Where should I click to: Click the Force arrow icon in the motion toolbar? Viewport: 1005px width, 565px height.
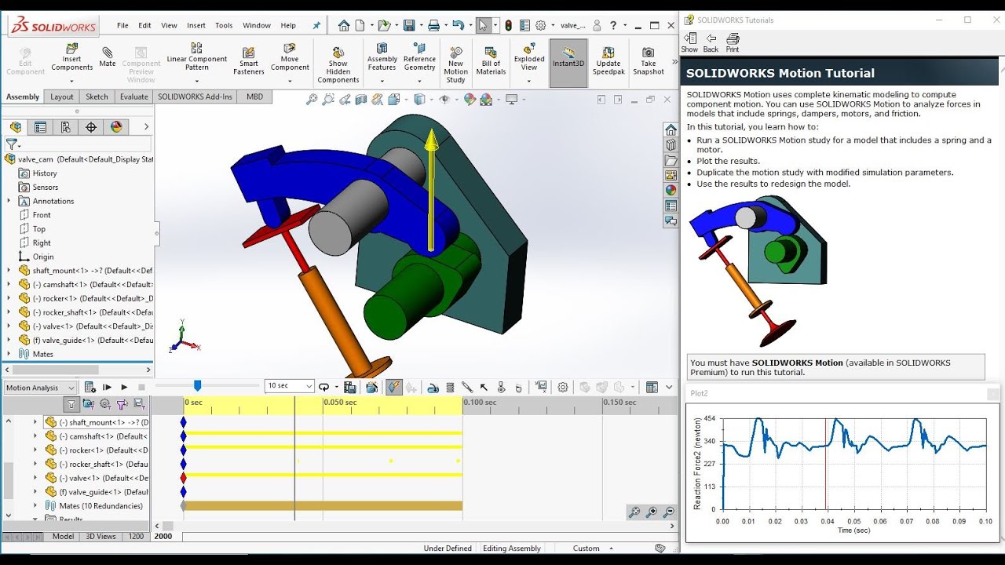click(484, 387)
